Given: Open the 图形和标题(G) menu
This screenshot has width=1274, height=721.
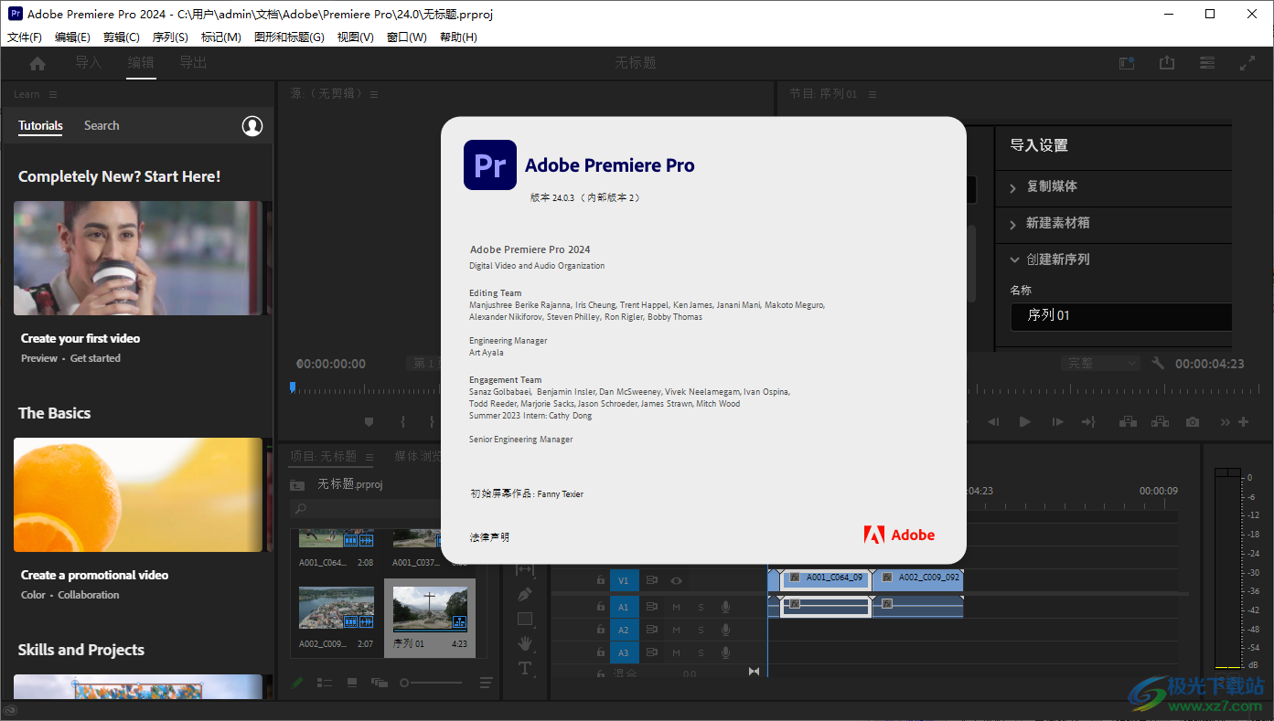Looking at the screenshot, I should pos(289,37).
